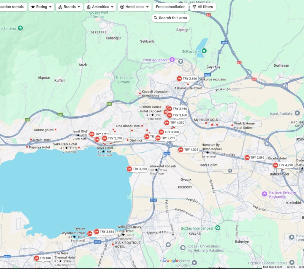Image resolution: width=304 pixels, height=269 pixels.
Task: Select the TRY10K hotel marker
Action: (x=43, y=258)
